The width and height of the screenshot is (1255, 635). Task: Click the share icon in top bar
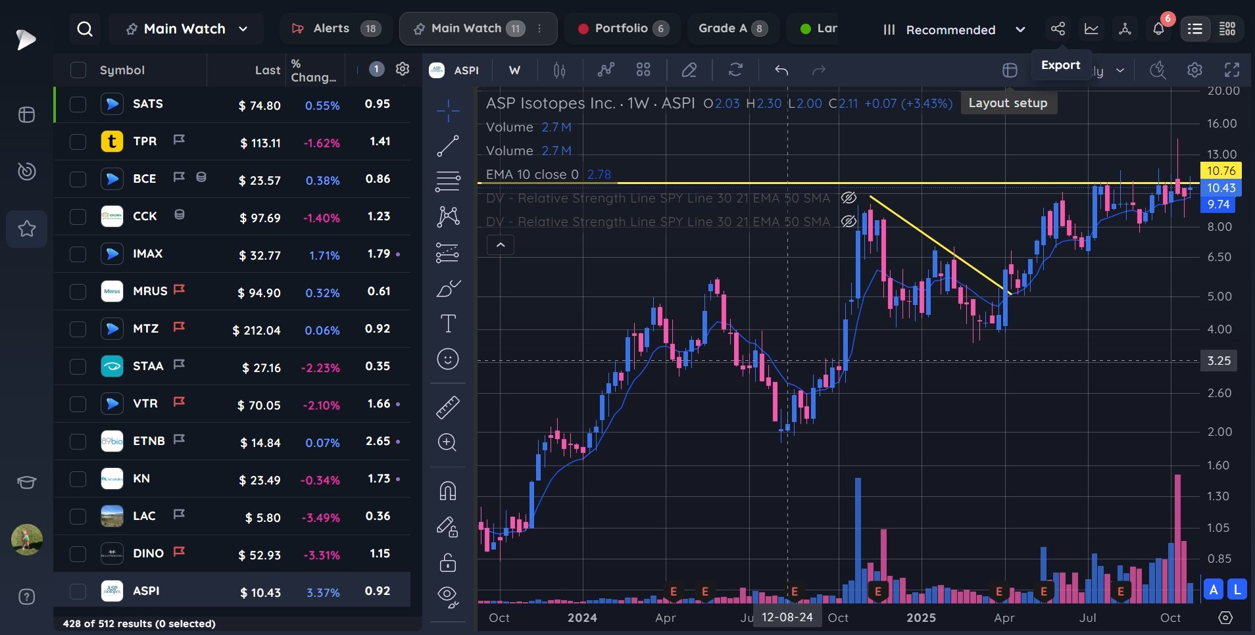coord(1058,29)
